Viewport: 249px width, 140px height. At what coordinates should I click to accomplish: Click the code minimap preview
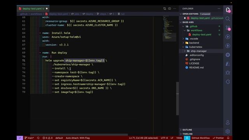169,28
